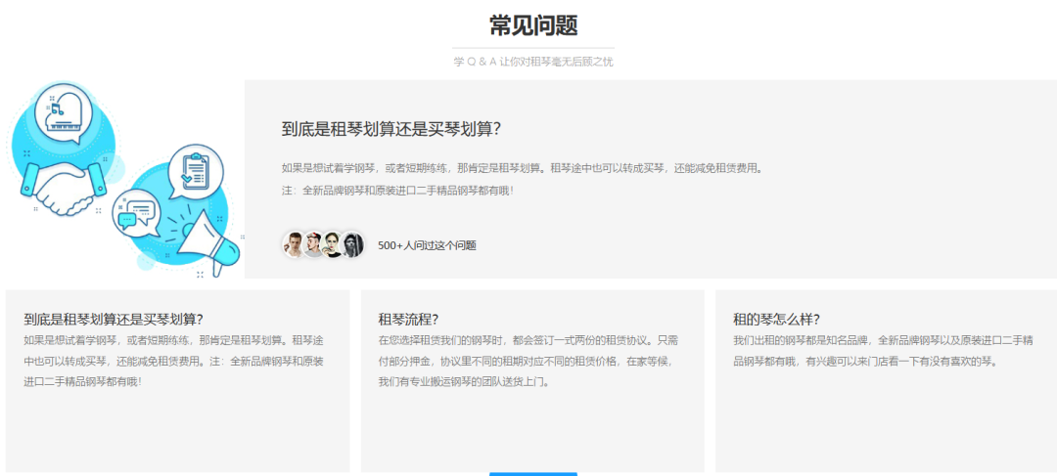1057x476 pixels.
Task: Click the chat messages bubble icon
Action: (136, 211)
